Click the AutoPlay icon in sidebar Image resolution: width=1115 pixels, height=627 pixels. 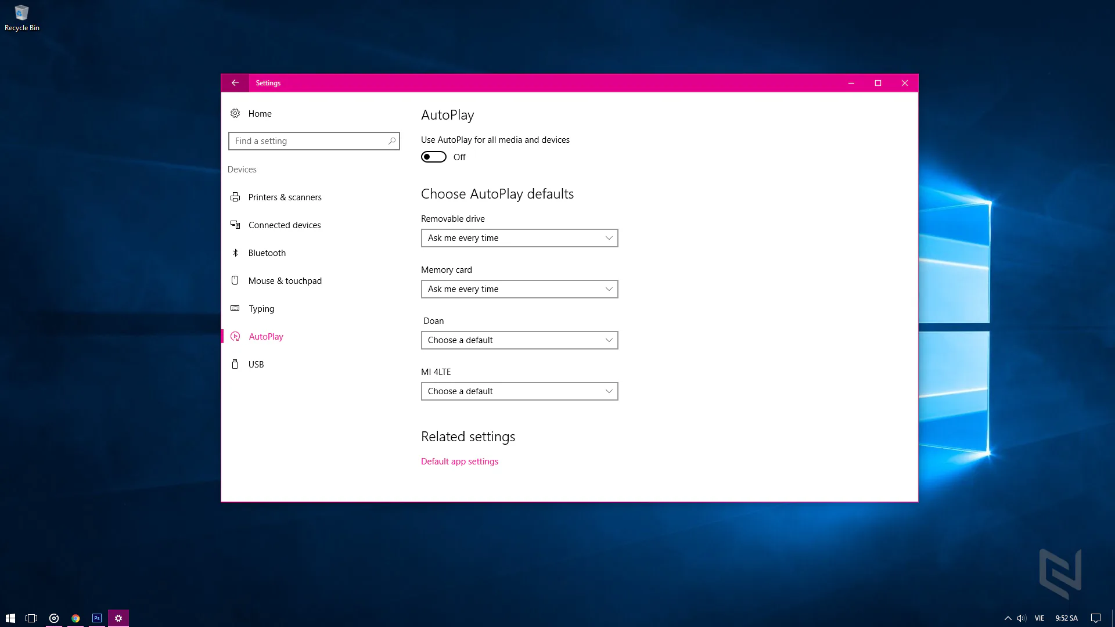(235, 337)
